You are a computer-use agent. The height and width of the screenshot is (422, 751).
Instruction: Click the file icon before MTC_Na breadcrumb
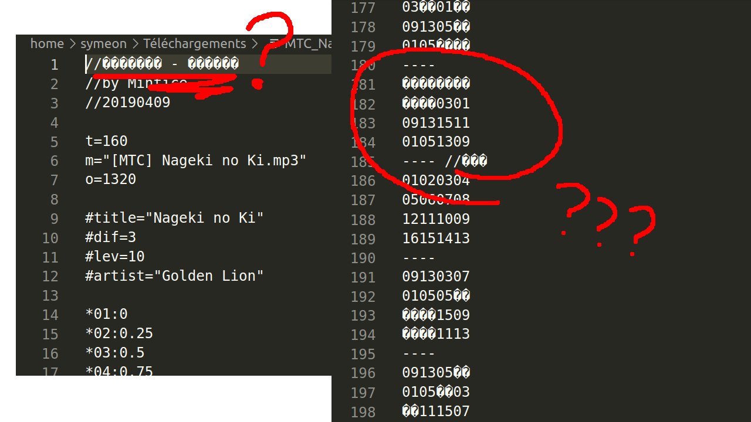[273, 44]
